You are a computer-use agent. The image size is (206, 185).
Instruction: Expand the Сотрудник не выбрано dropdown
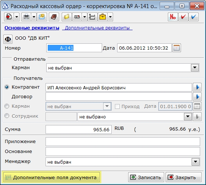188,117
